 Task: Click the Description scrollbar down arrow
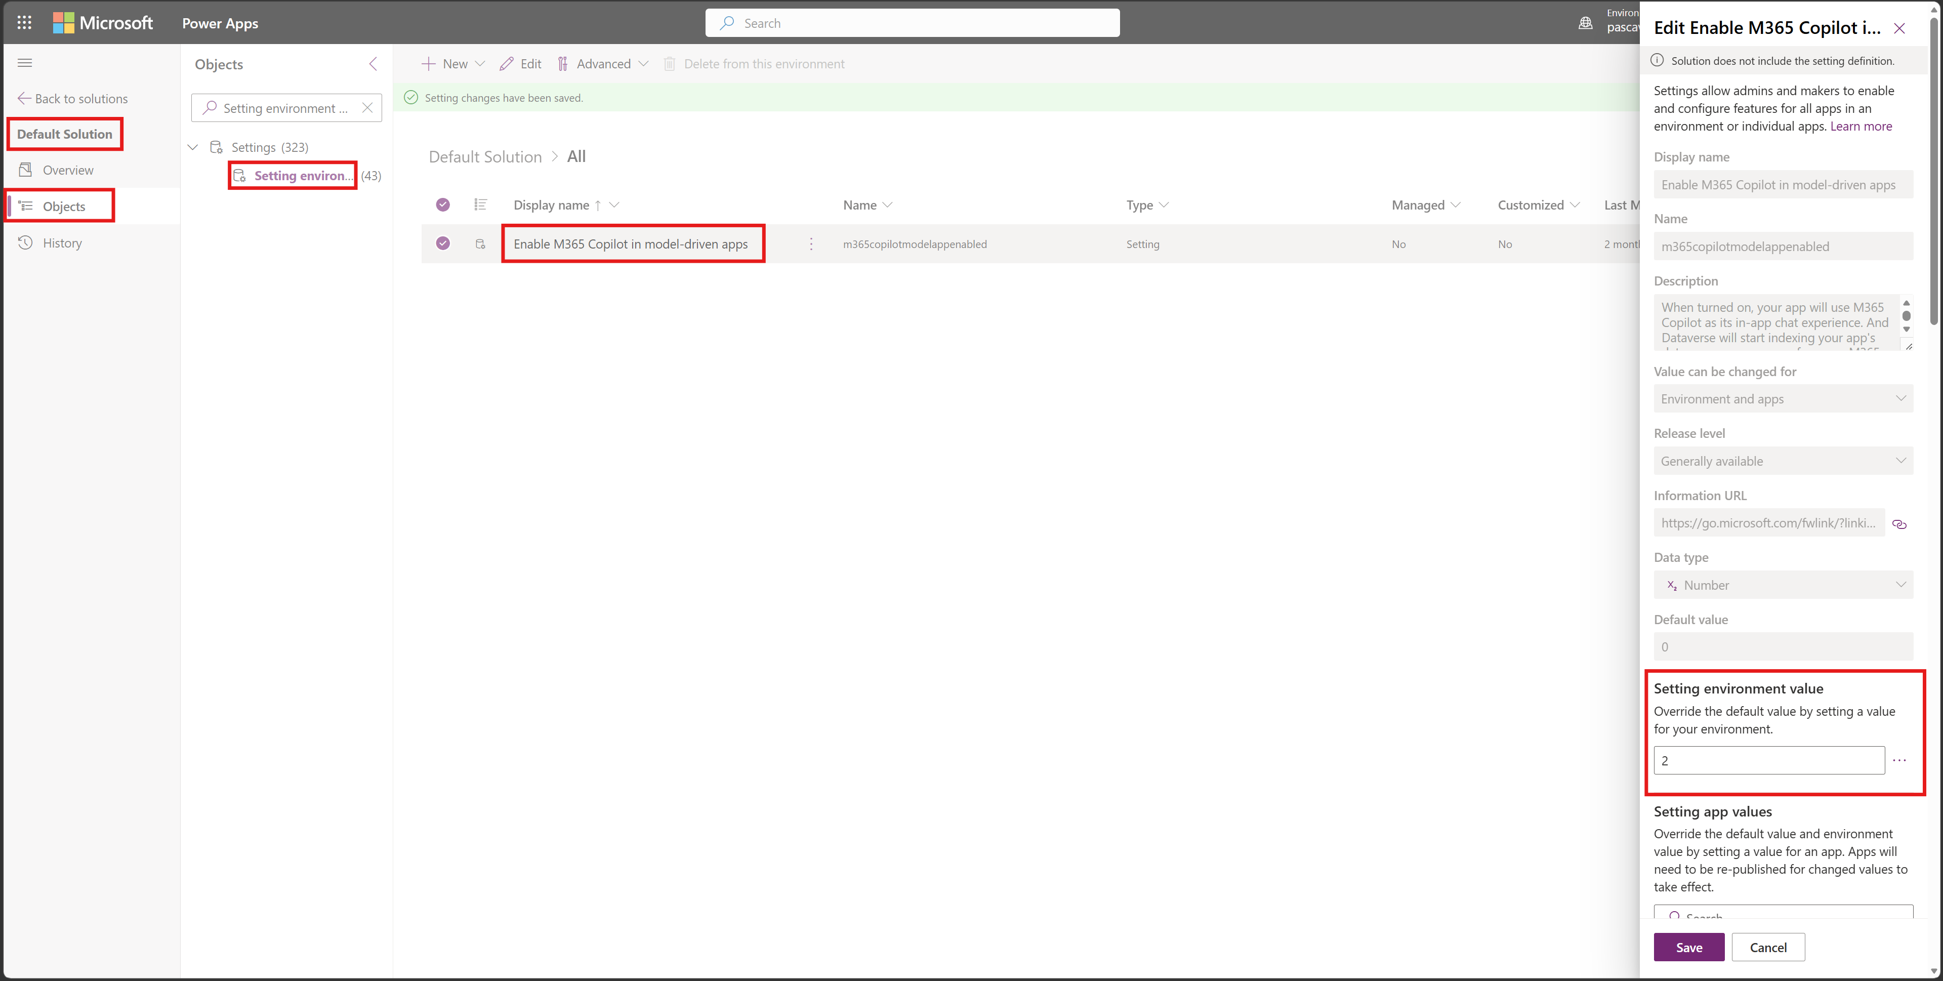1906,330
